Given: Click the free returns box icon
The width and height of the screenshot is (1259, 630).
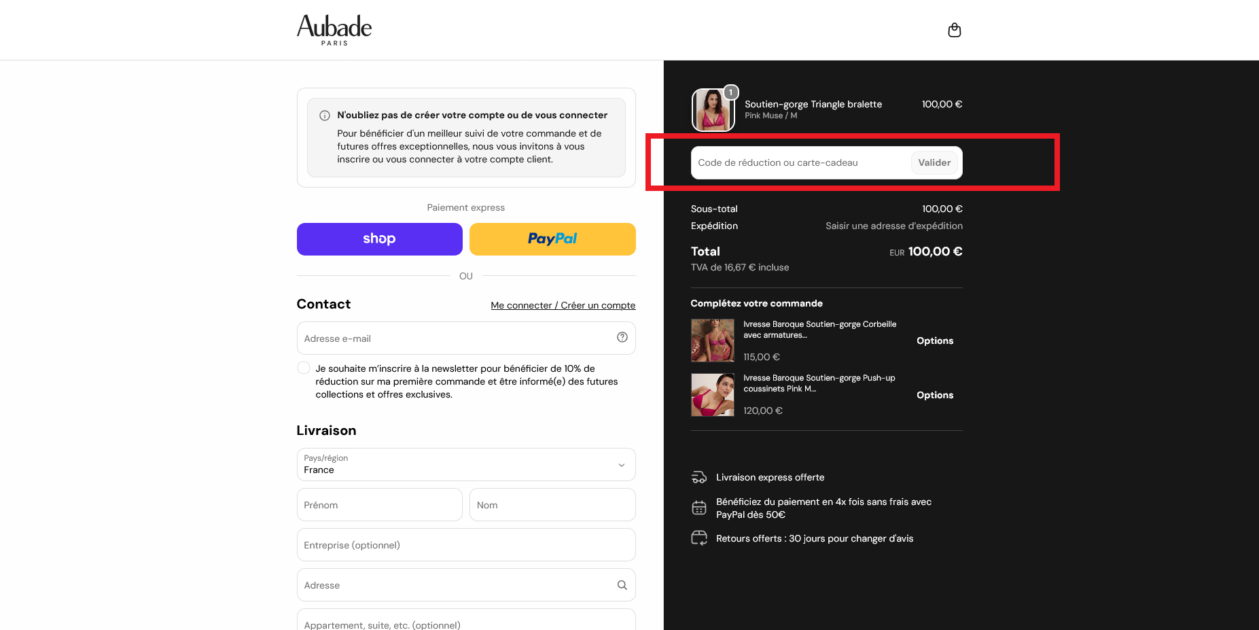Looking at the screenshot, I should click(699, 538).
